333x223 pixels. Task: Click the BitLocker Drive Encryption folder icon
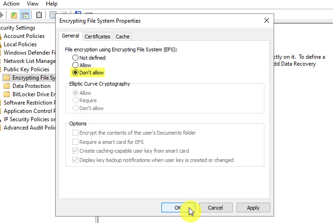tap(6, 94)
